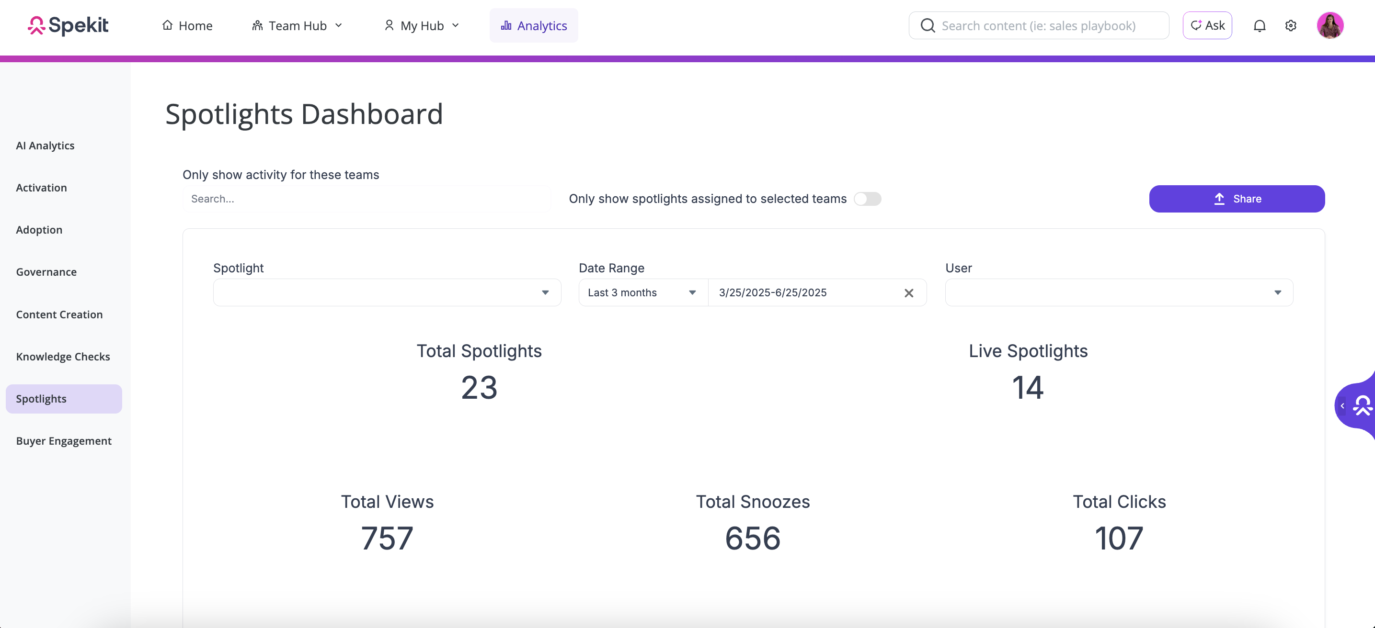Open Governance in sidebar
The width and height of the screenshot is (1375, 628).
[46, 272]
